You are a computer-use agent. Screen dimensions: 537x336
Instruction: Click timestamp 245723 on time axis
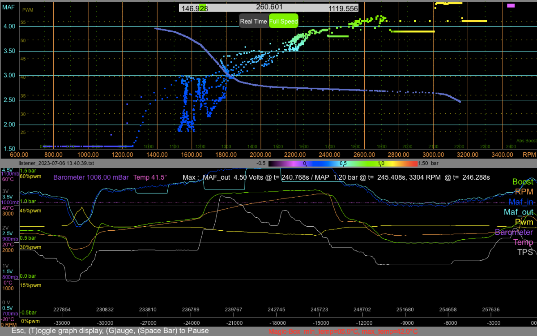pos(319,310)
